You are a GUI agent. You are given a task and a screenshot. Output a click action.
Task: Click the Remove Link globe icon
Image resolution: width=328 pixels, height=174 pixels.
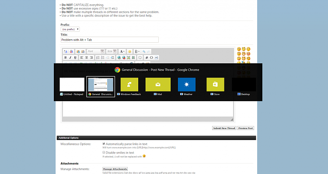coord(124,58)
